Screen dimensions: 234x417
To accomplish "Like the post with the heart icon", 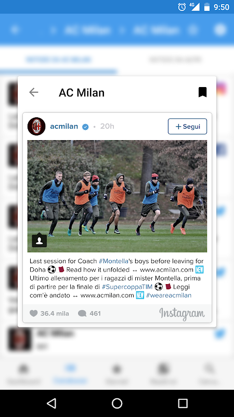I will pyautogui.click(x=33, y=314).
